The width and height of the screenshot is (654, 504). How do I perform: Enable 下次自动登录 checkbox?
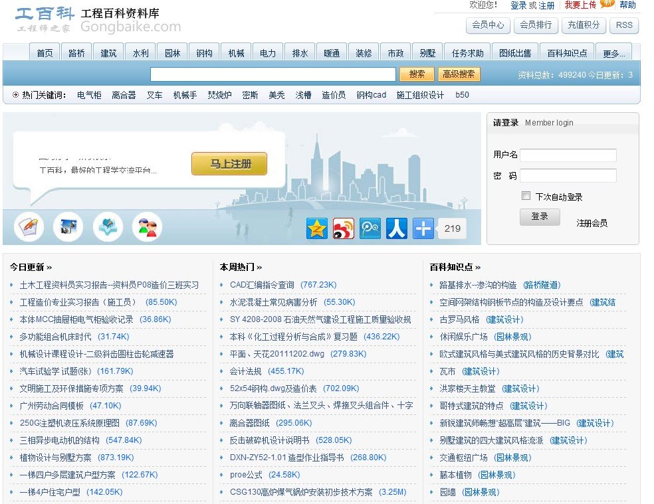point(526,195)
